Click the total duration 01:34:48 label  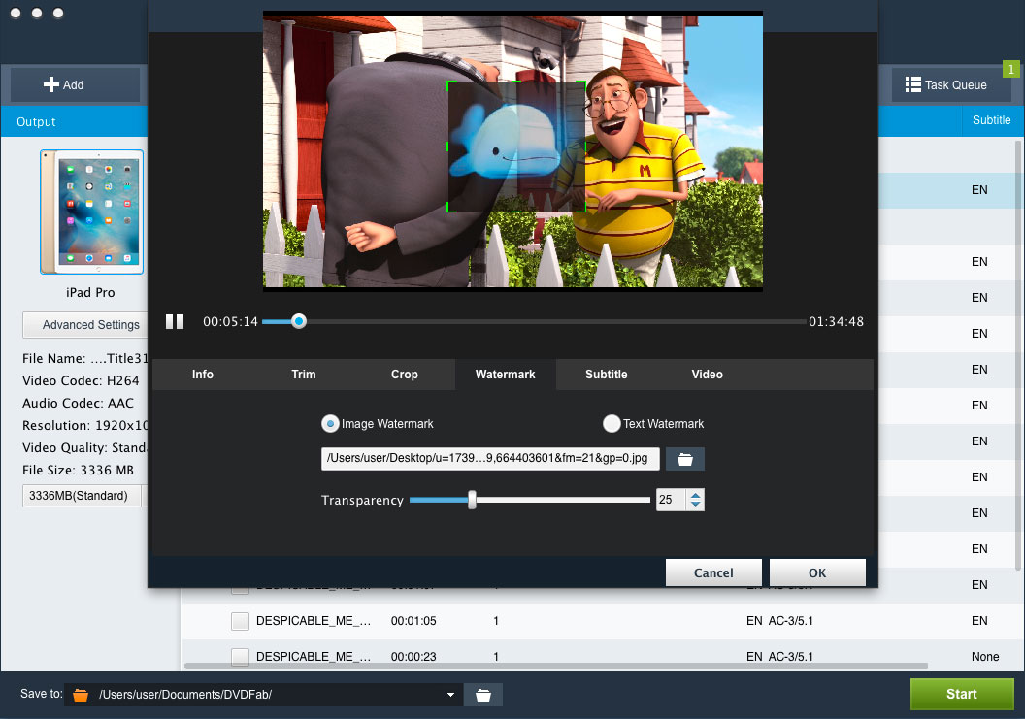(836, 321)
